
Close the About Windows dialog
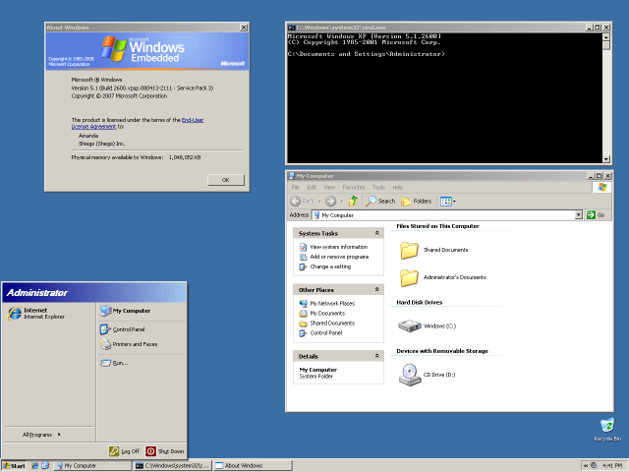point(244,28)
